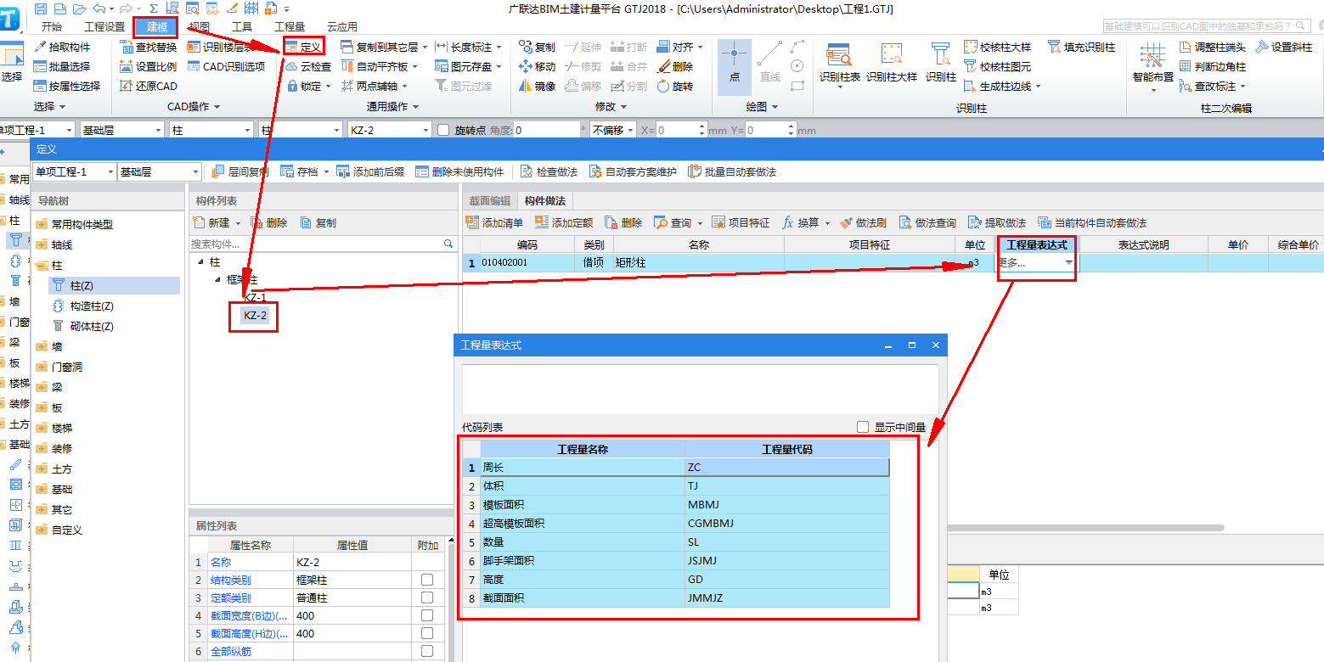Image resolution: width=1324 pixels, height=662 pixels.
Task: Click 设置斜柱 tool
Action: click(1284, 47)
